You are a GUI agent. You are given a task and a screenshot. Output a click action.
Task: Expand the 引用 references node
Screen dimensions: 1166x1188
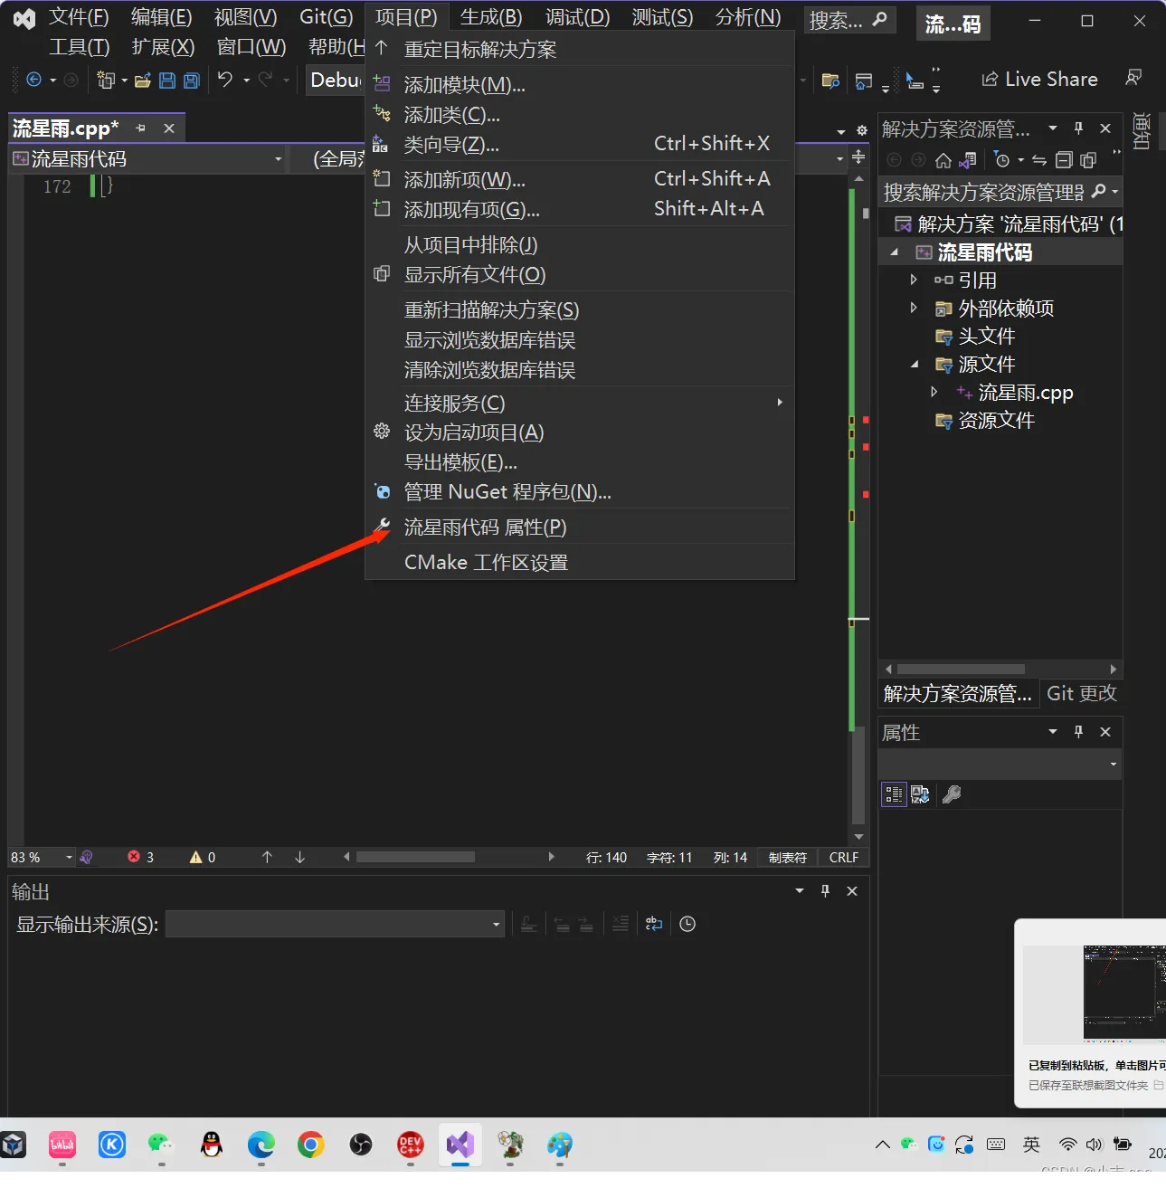tap(914, 280)
